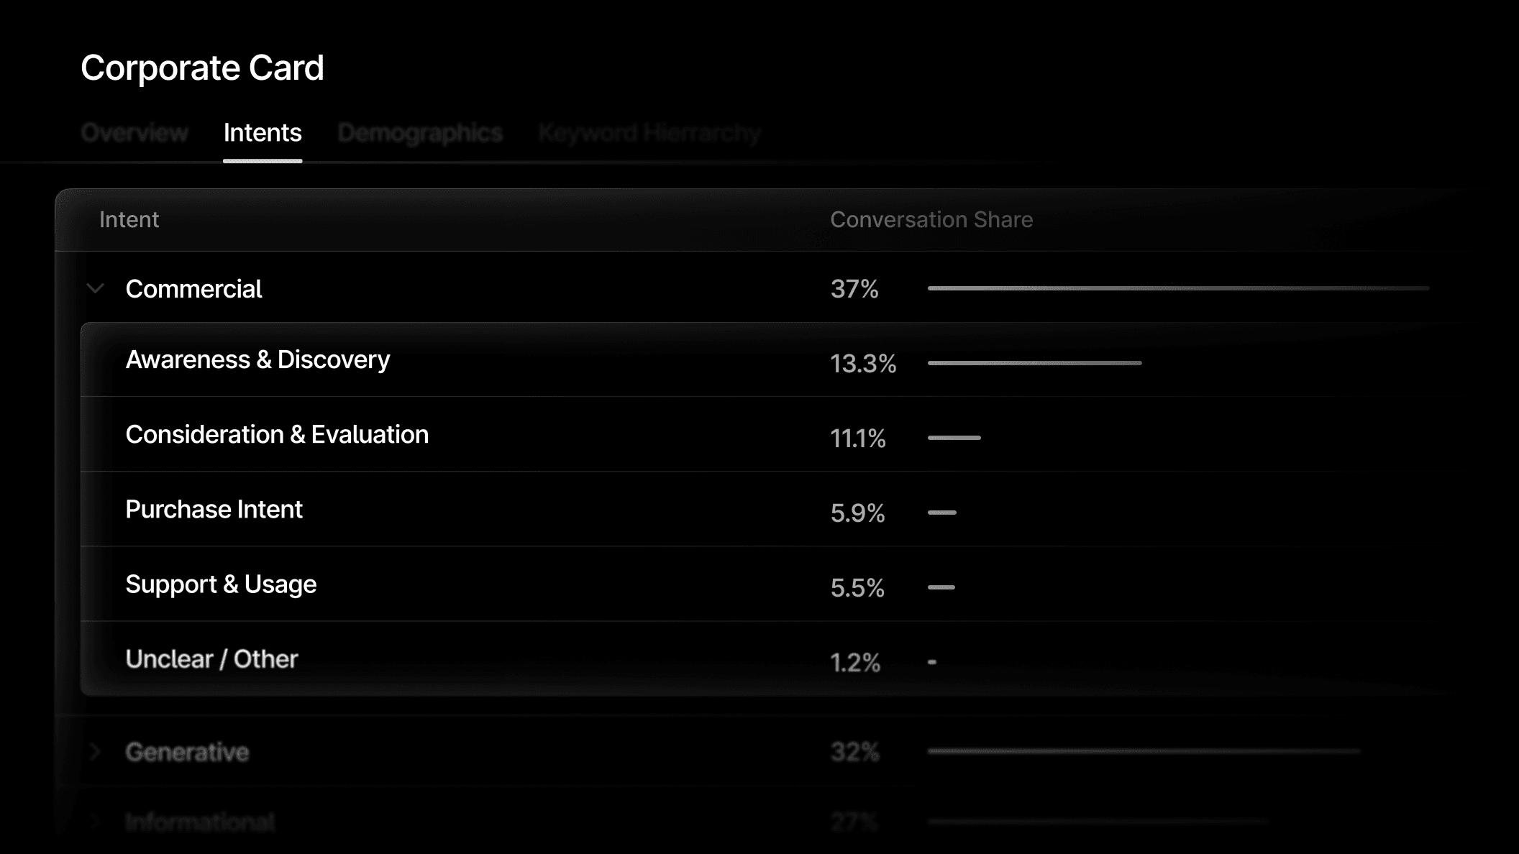Viewport: 1519px width, 854px height.
Task: Select the Unclear / Other row
Action: click(211, 658)
